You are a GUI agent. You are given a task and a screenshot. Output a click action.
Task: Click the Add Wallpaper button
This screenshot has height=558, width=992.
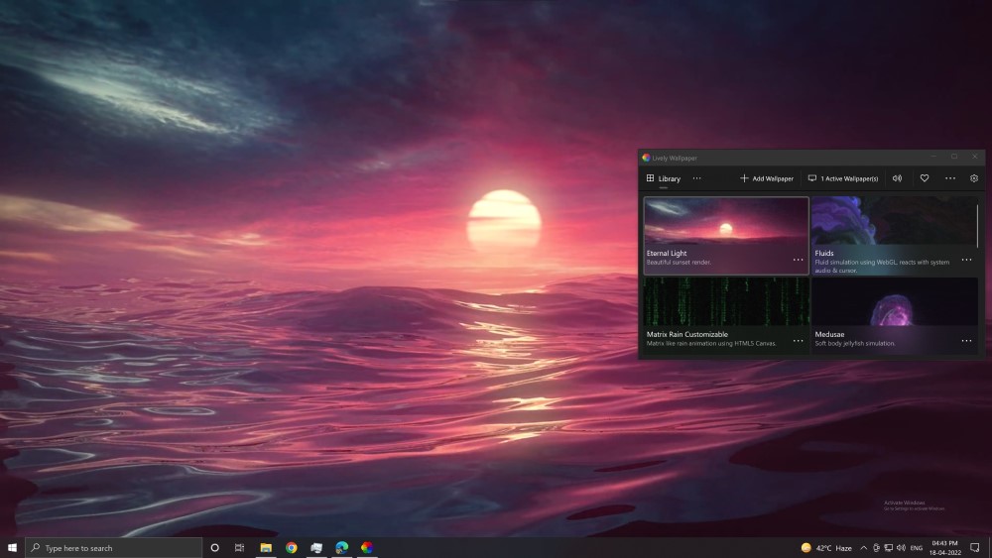pyautogui.click(x=767, y=178)
